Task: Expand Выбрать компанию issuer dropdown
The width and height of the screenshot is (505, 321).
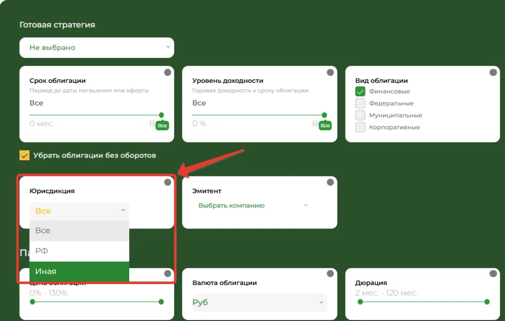Action: 253,206
